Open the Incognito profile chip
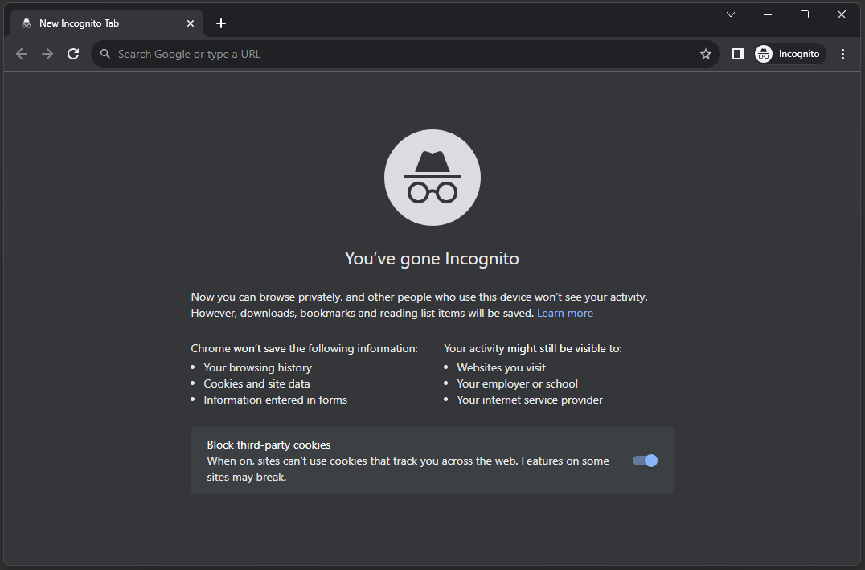865x570 pixels. click(x=789, y=54)
